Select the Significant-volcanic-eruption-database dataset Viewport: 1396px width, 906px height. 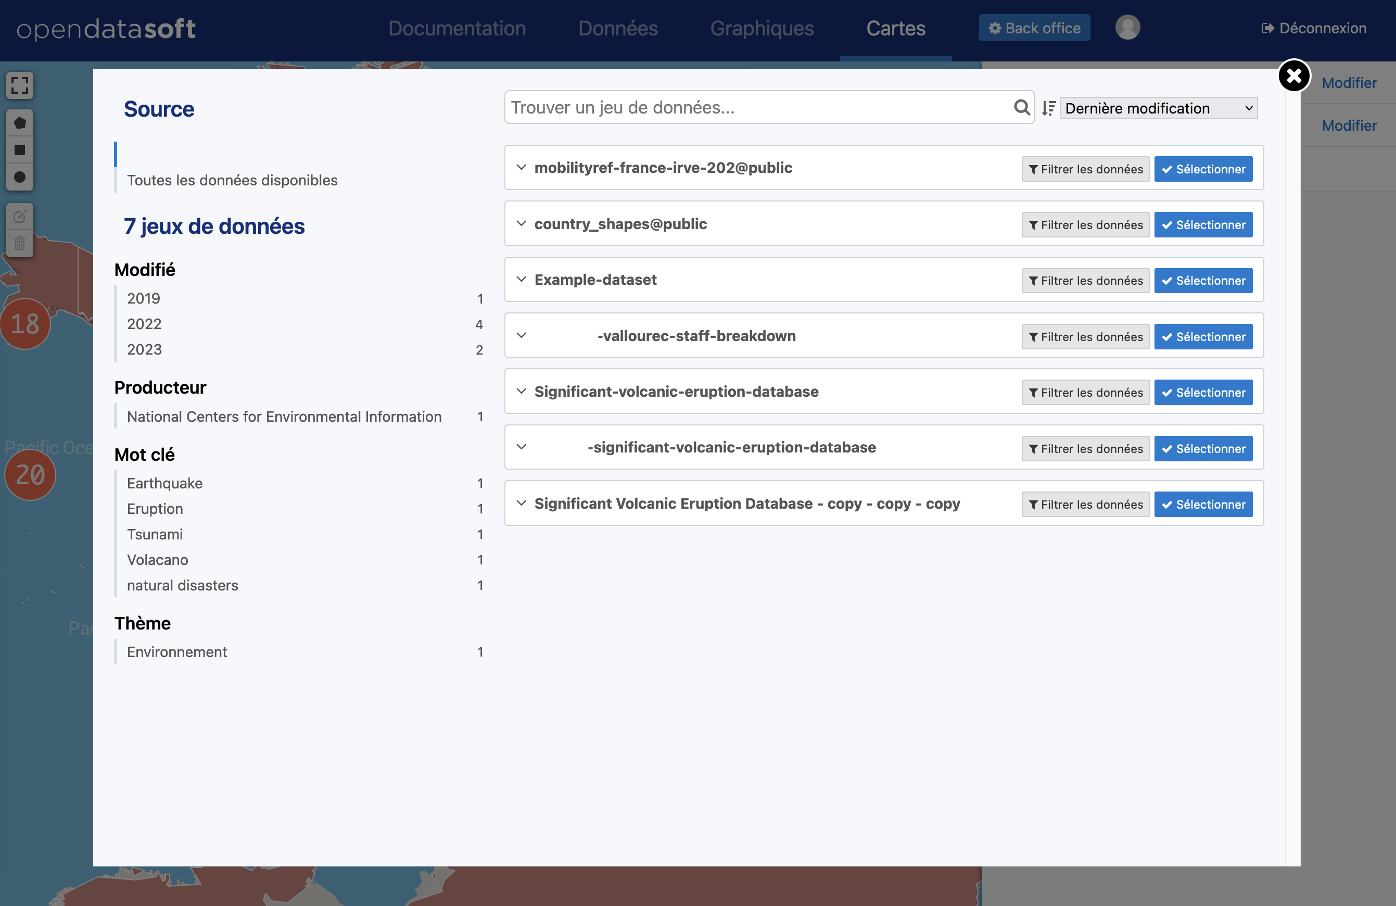point(1202,393)
